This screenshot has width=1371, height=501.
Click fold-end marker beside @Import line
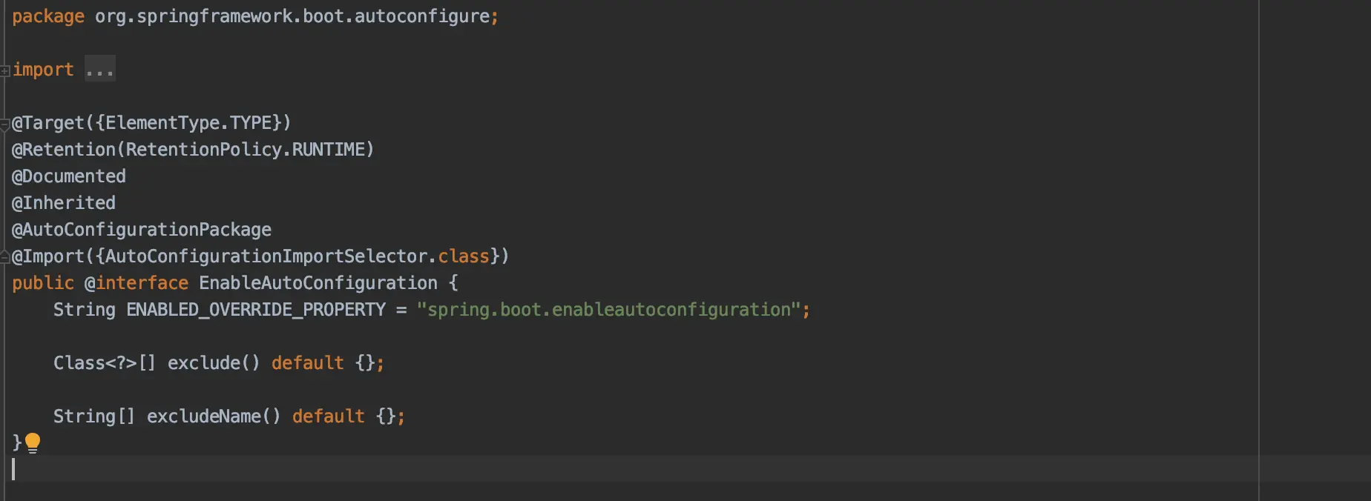(x=4, y=257)
